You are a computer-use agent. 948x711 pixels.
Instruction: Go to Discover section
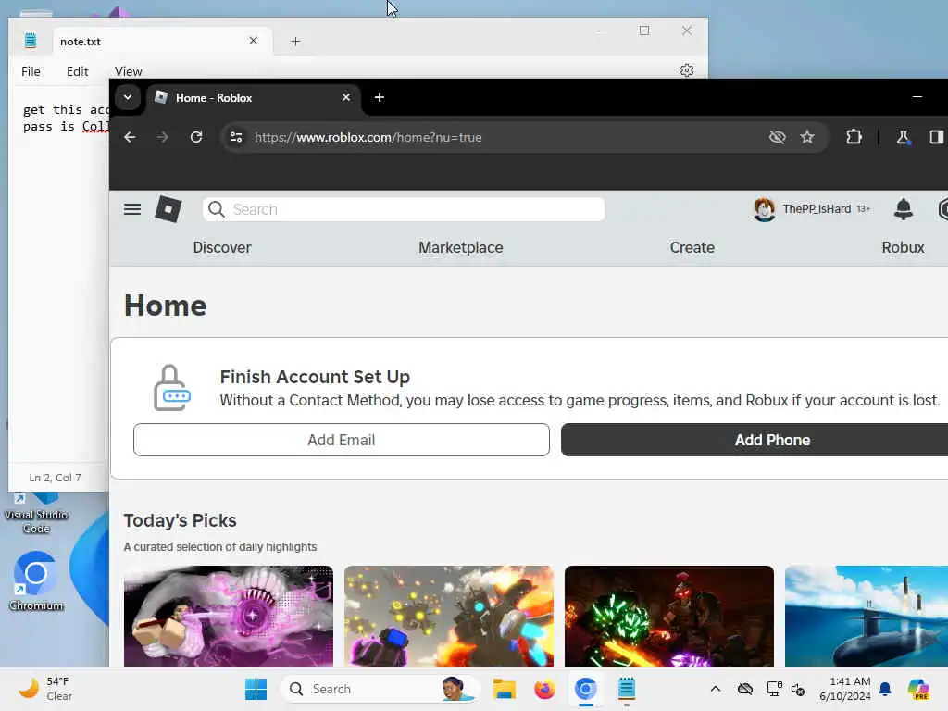coord(222,247)
